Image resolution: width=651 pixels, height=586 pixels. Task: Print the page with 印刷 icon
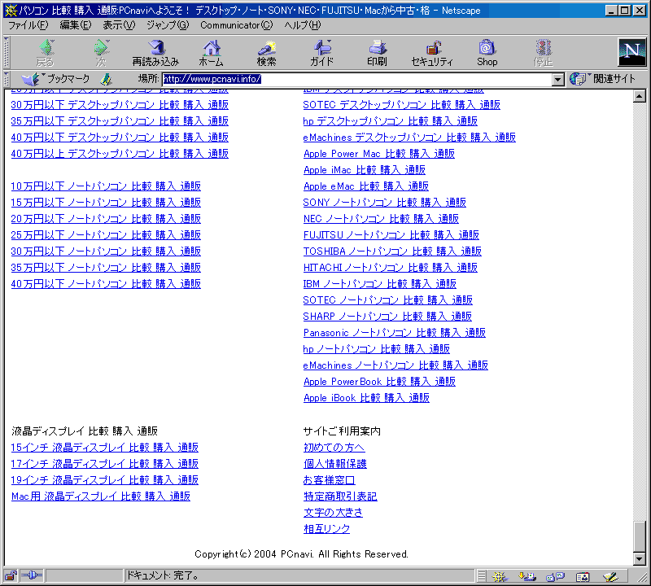(377, 53)
